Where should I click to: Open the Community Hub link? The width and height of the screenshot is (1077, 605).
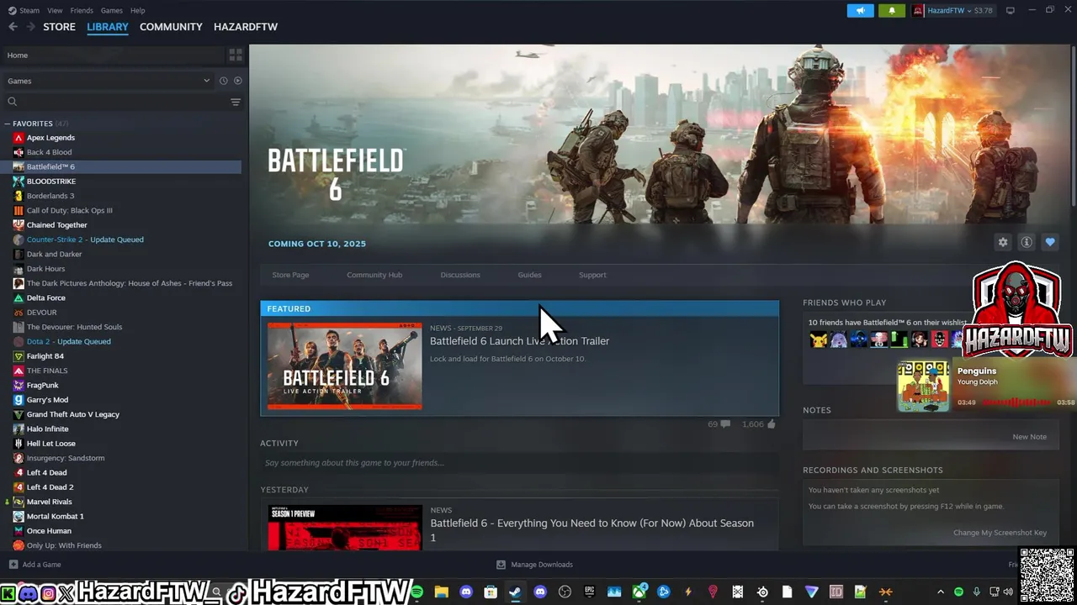[374, 275]
